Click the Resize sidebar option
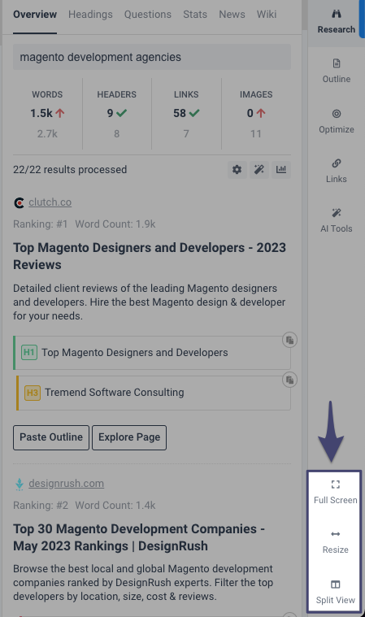This screenshot has height=617, width=365. pos(336,542)
